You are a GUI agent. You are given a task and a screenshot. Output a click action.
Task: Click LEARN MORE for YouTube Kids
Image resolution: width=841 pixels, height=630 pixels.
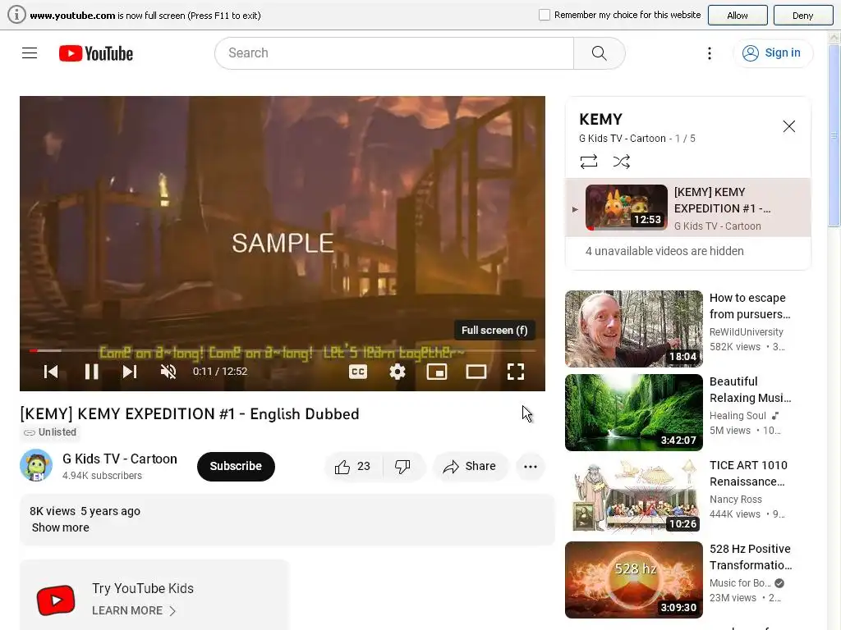[134, 610]
